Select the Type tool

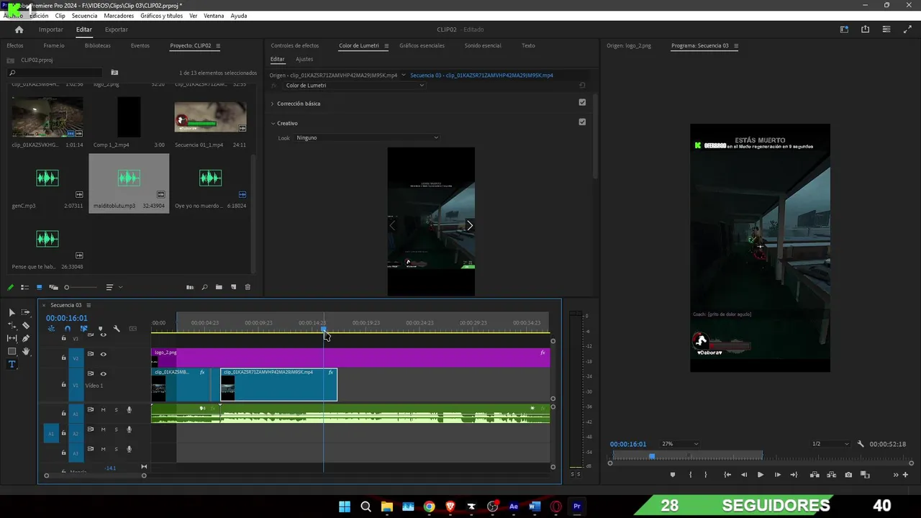(12, 364)
